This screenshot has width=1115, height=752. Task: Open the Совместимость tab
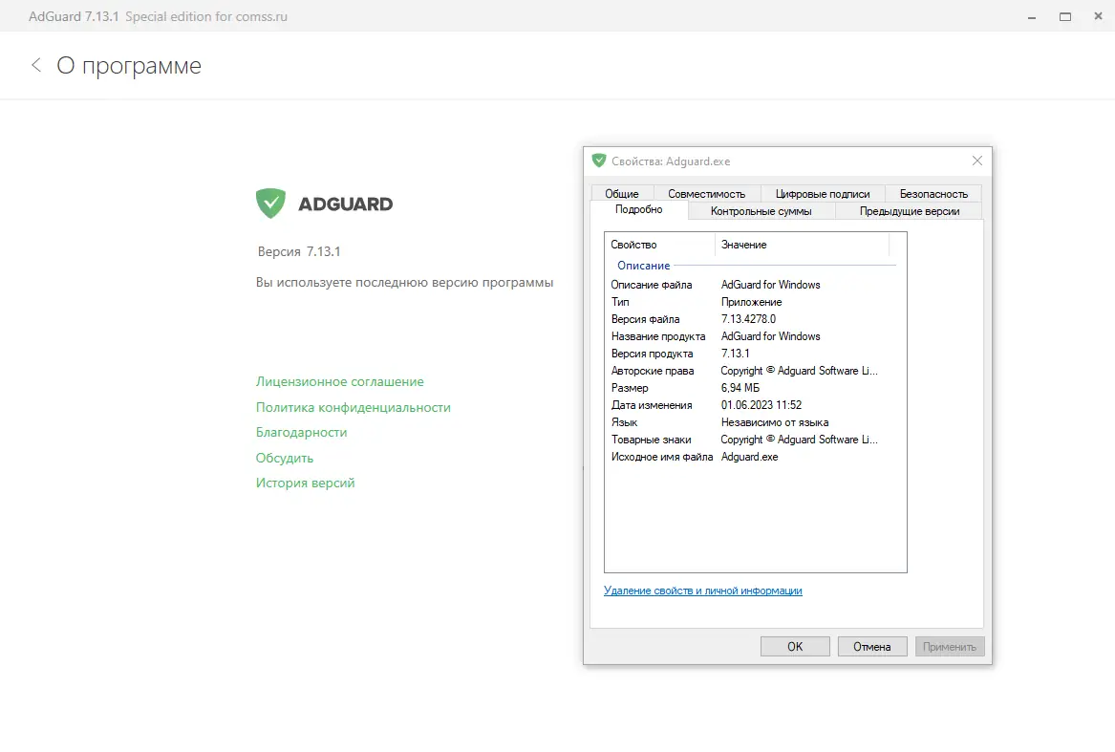click(x=707, y=193)
